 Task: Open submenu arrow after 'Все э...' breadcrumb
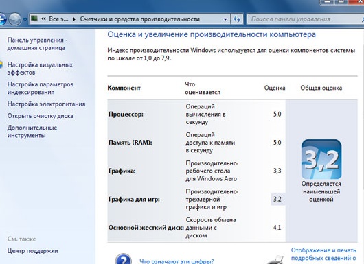(74, 19)
